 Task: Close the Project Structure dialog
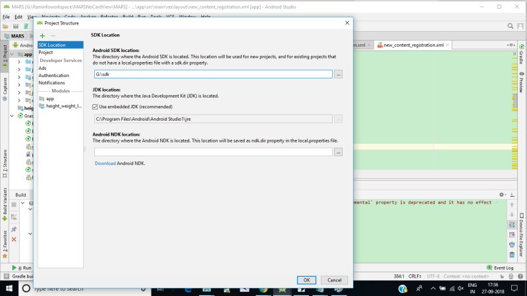[x=347, y=23]
